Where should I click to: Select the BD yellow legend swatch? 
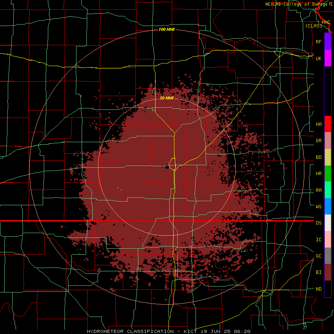point(328,157)
